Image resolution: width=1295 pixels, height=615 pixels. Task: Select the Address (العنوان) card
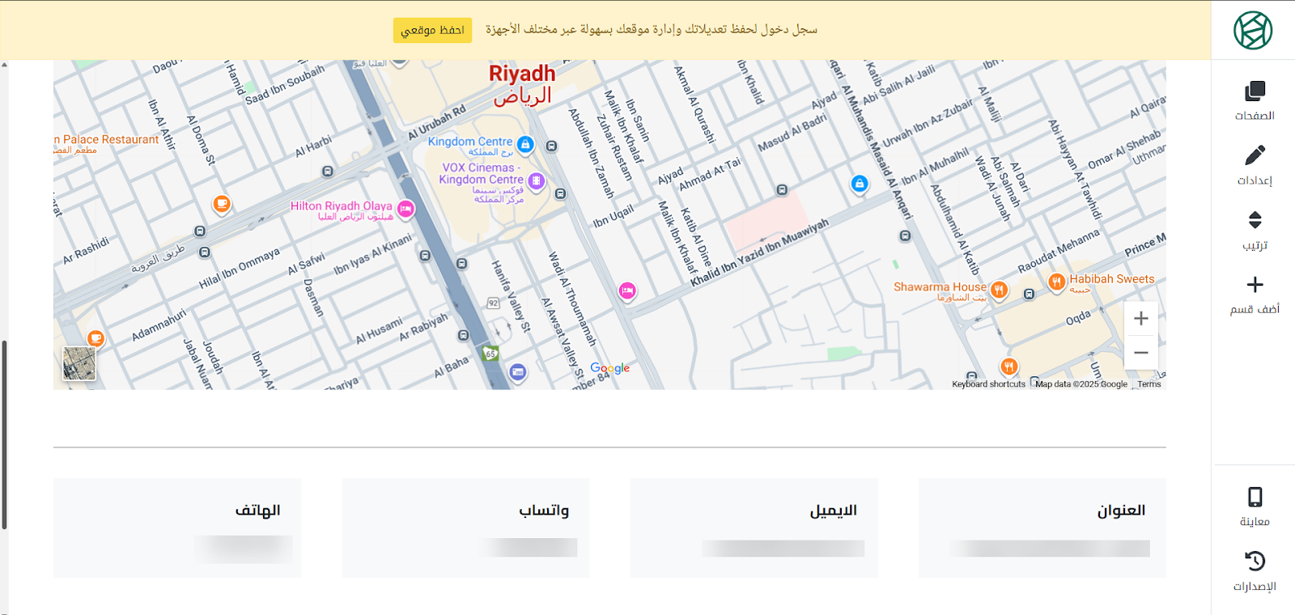pyautogui.click(x=1042, y=527)
